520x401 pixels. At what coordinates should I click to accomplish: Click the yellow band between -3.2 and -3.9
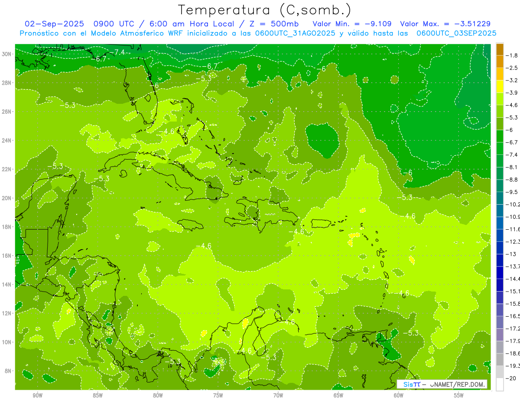tap(500, 87)
